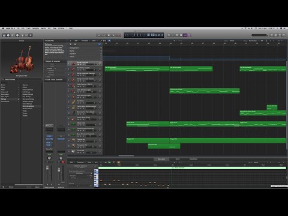Viewport: 288px width, 216px height.
Task: Open tracks area Edit menu
Action: pos(76,41)
